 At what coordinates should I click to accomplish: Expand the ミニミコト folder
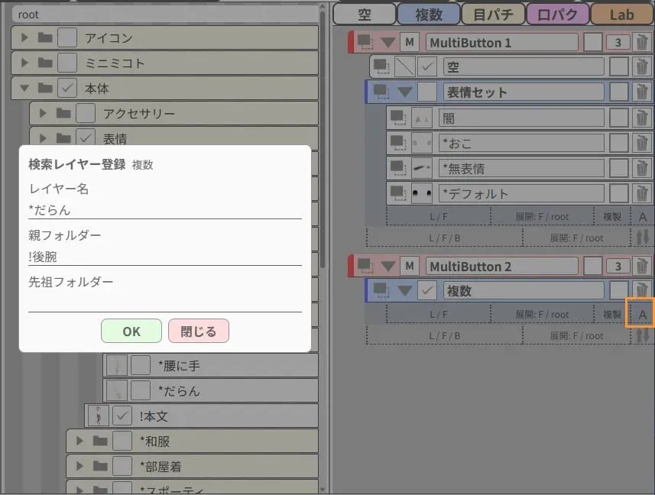24,63
